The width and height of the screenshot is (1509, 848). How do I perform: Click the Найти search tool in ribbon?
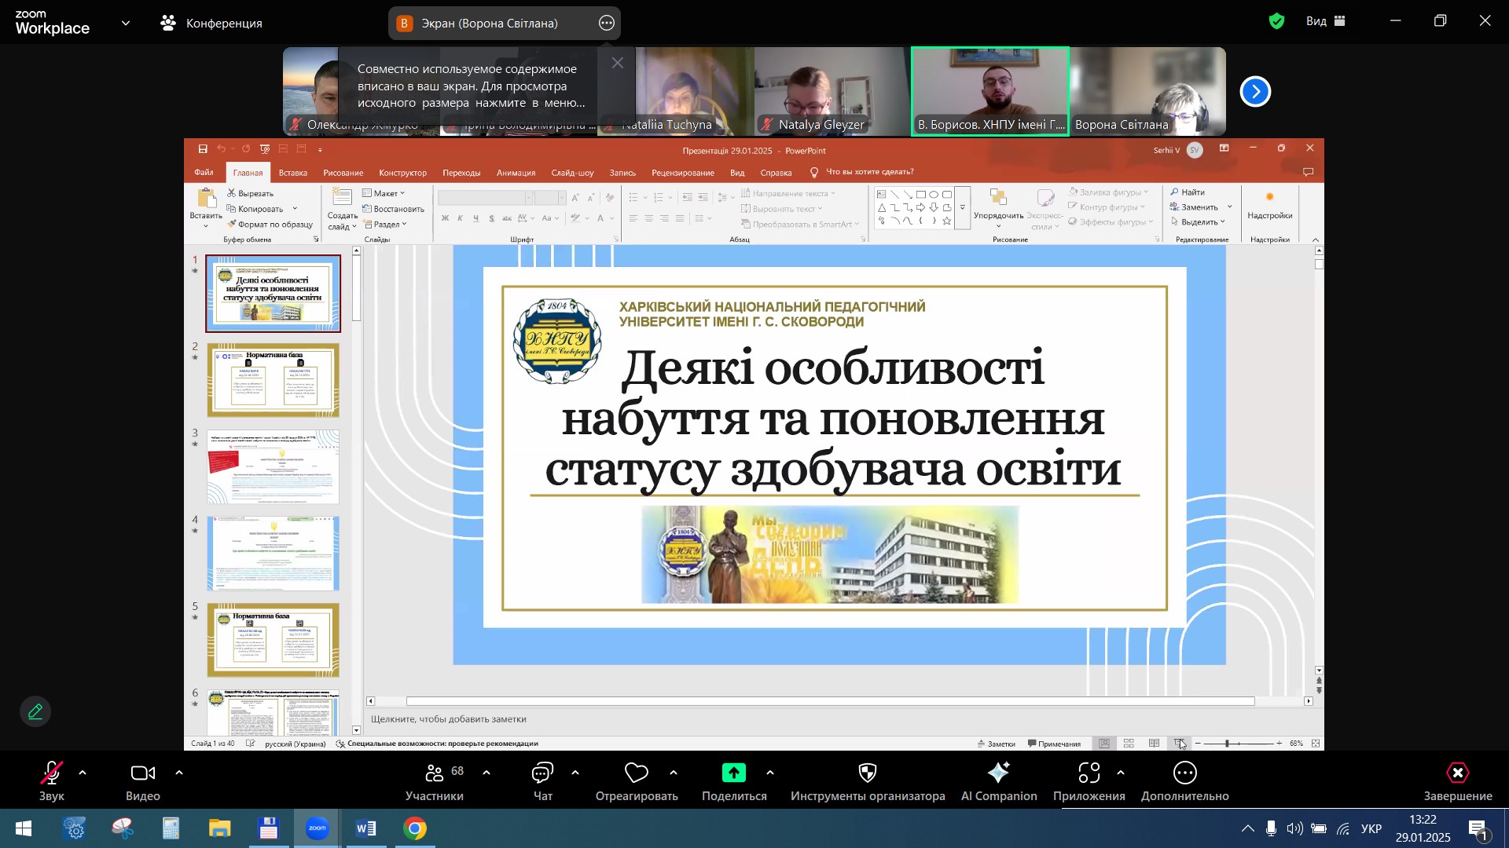click(1188, 192)
